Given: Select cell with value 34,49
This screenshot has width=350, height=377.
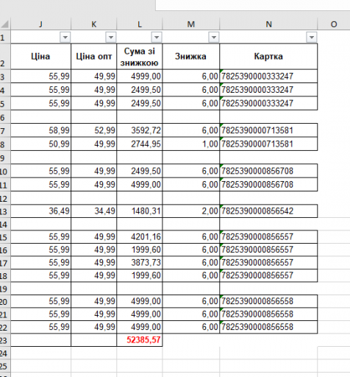Looking at the screenshot, I should (94, 211).
